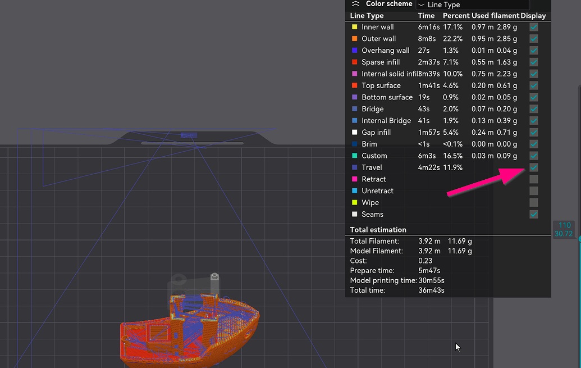The height and width of the screenshot is (368, 581).
Task: Click the orange Outer wall color swatch
Action: [x=355, y=39]
